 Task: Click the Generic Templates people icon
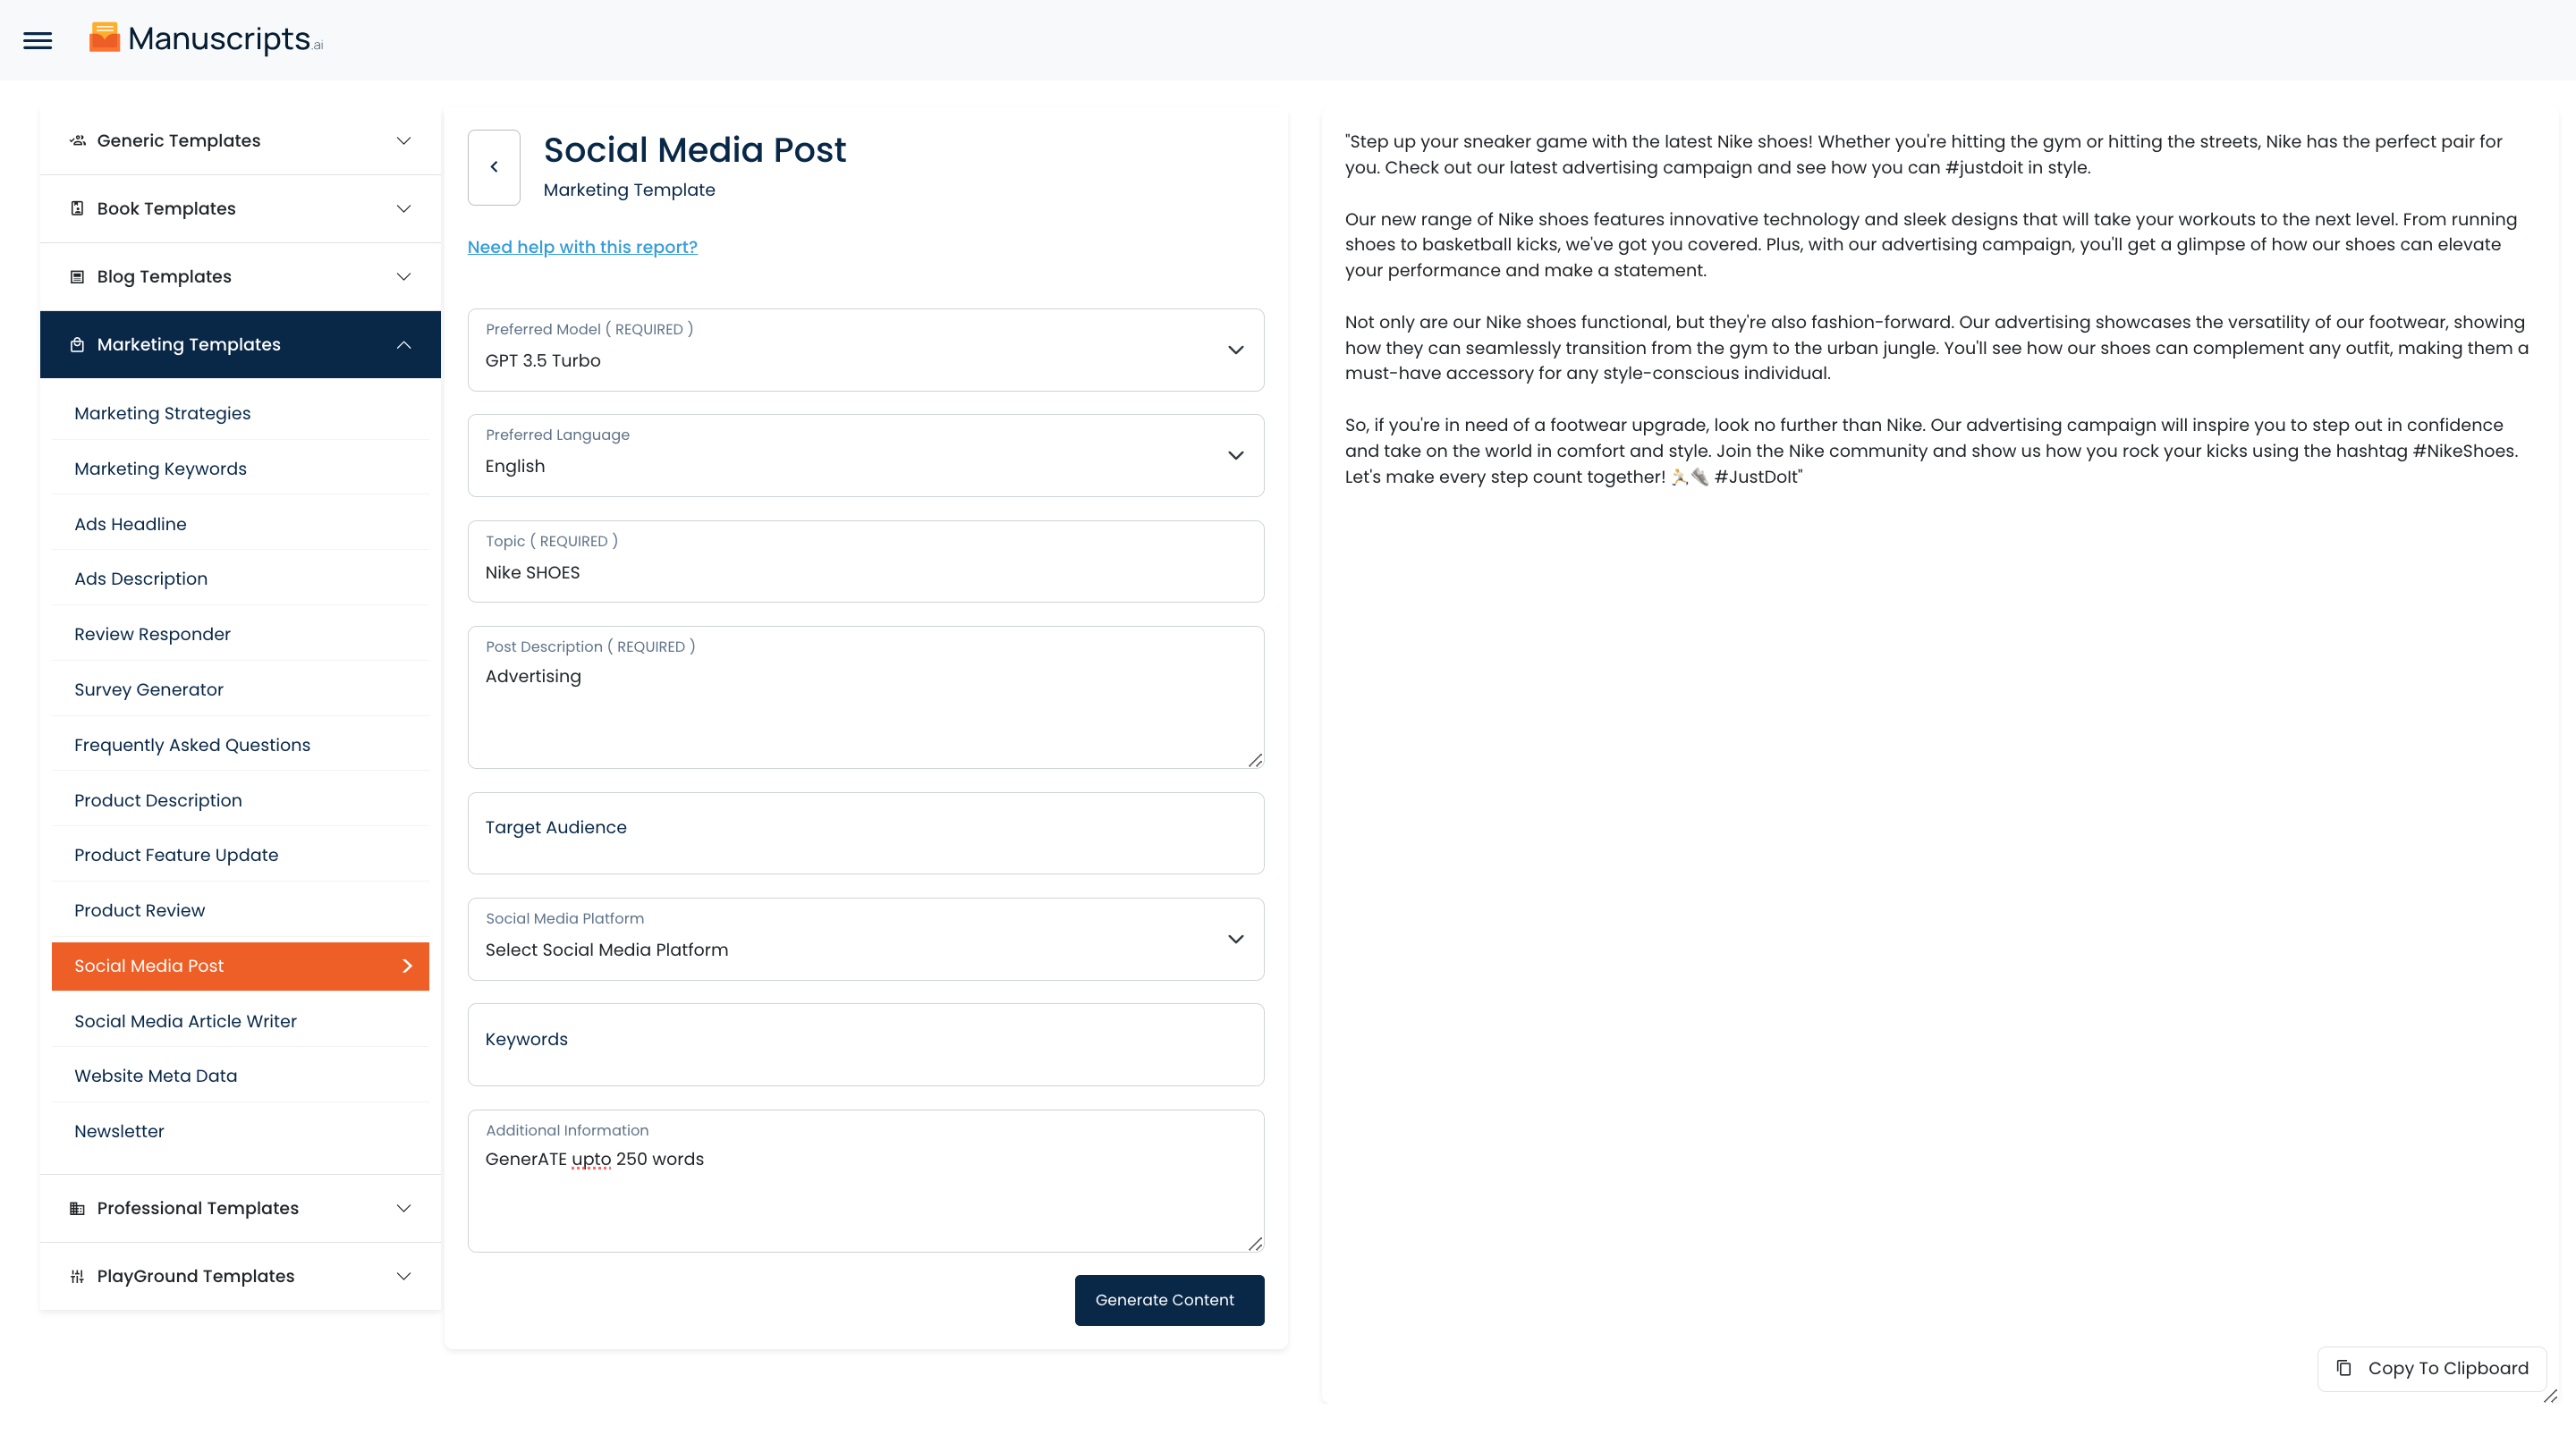coord(77,141)
